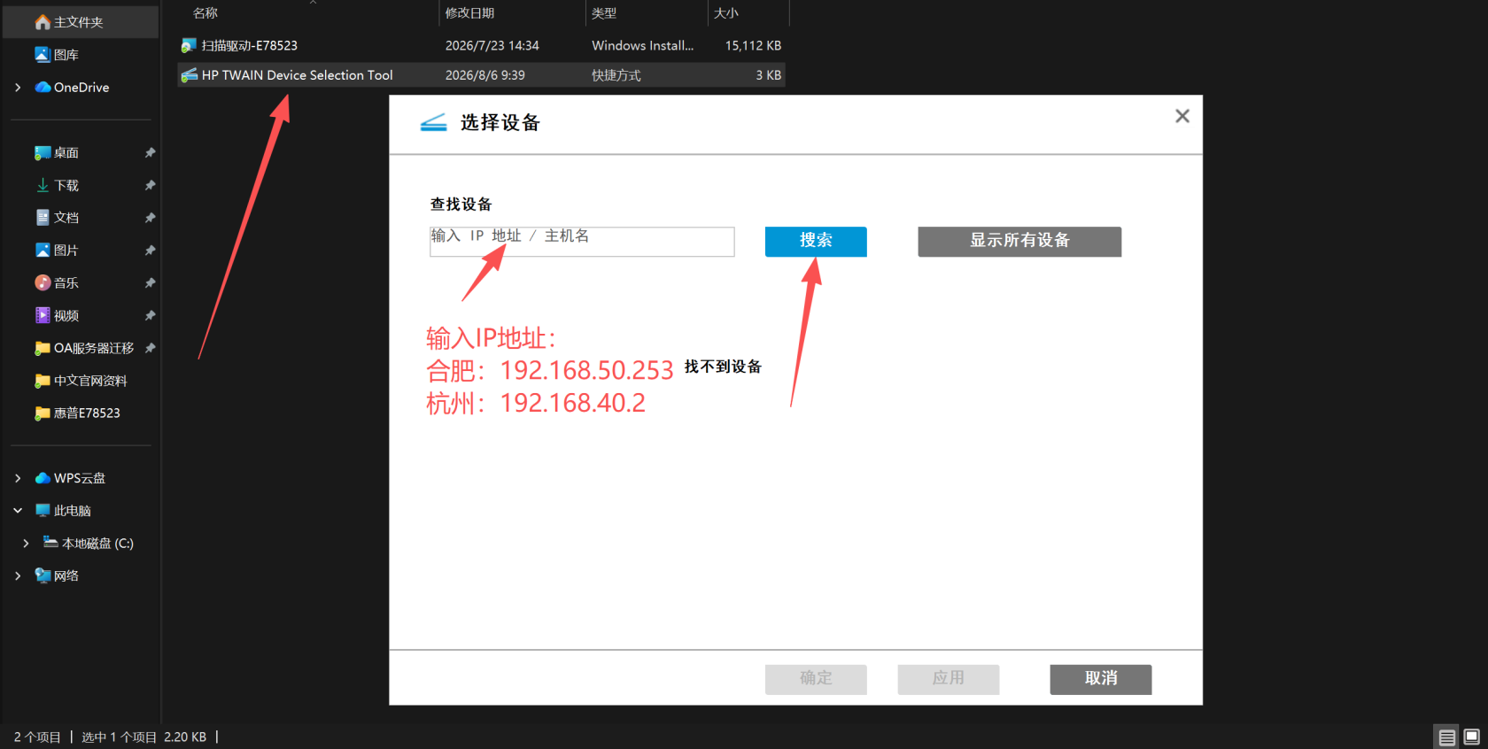Click the HP TWAIN Device Selection Tool icon
This screenshot has width=1488, height=749.
tap(189, 75)
